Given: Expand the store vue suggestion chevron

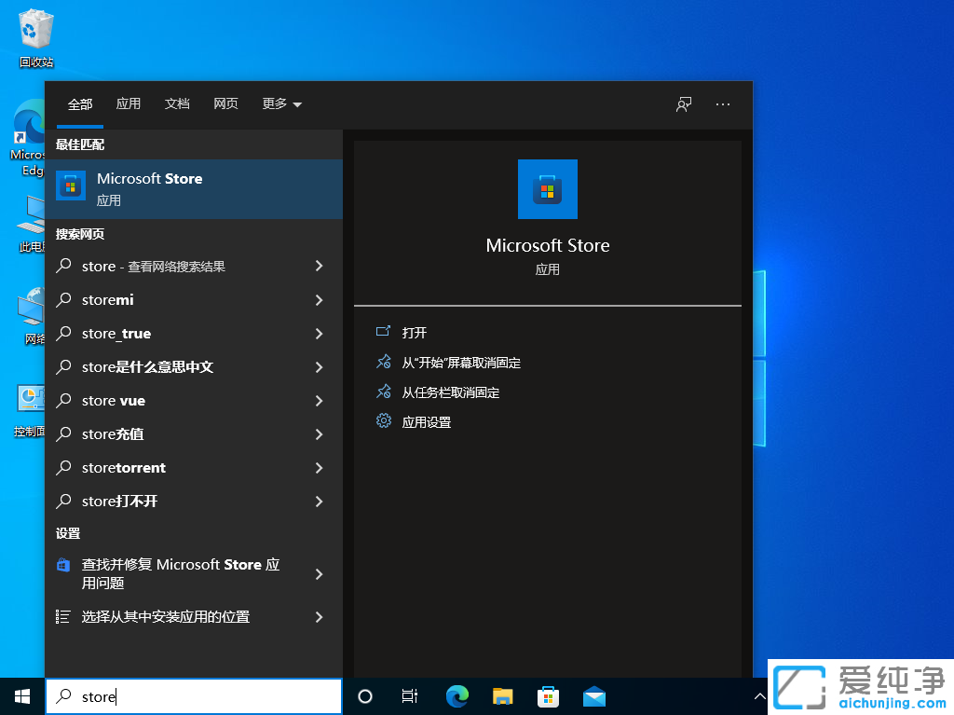Looking at the screenshot, I should click(x=320, y=400).
